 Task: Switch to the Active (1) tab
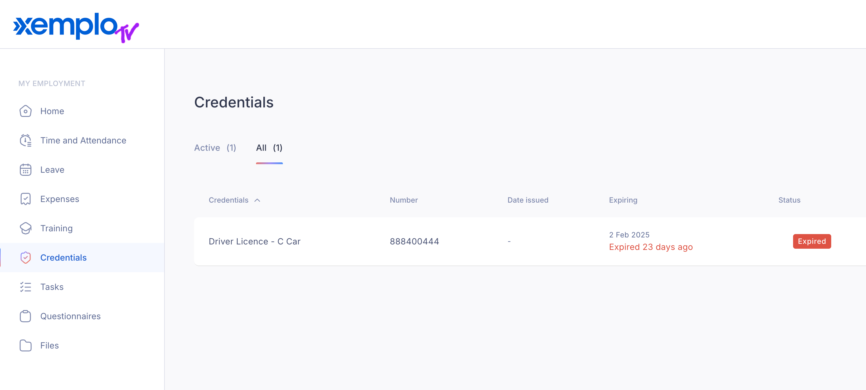215,148
